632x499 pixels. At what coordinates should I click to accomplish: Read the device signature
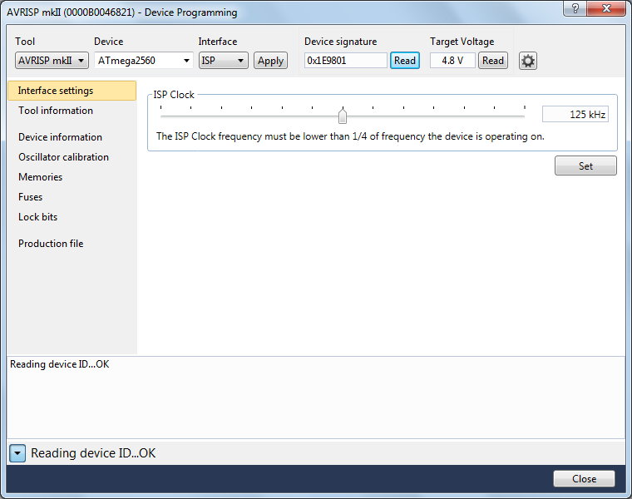[x=405, y=61]
